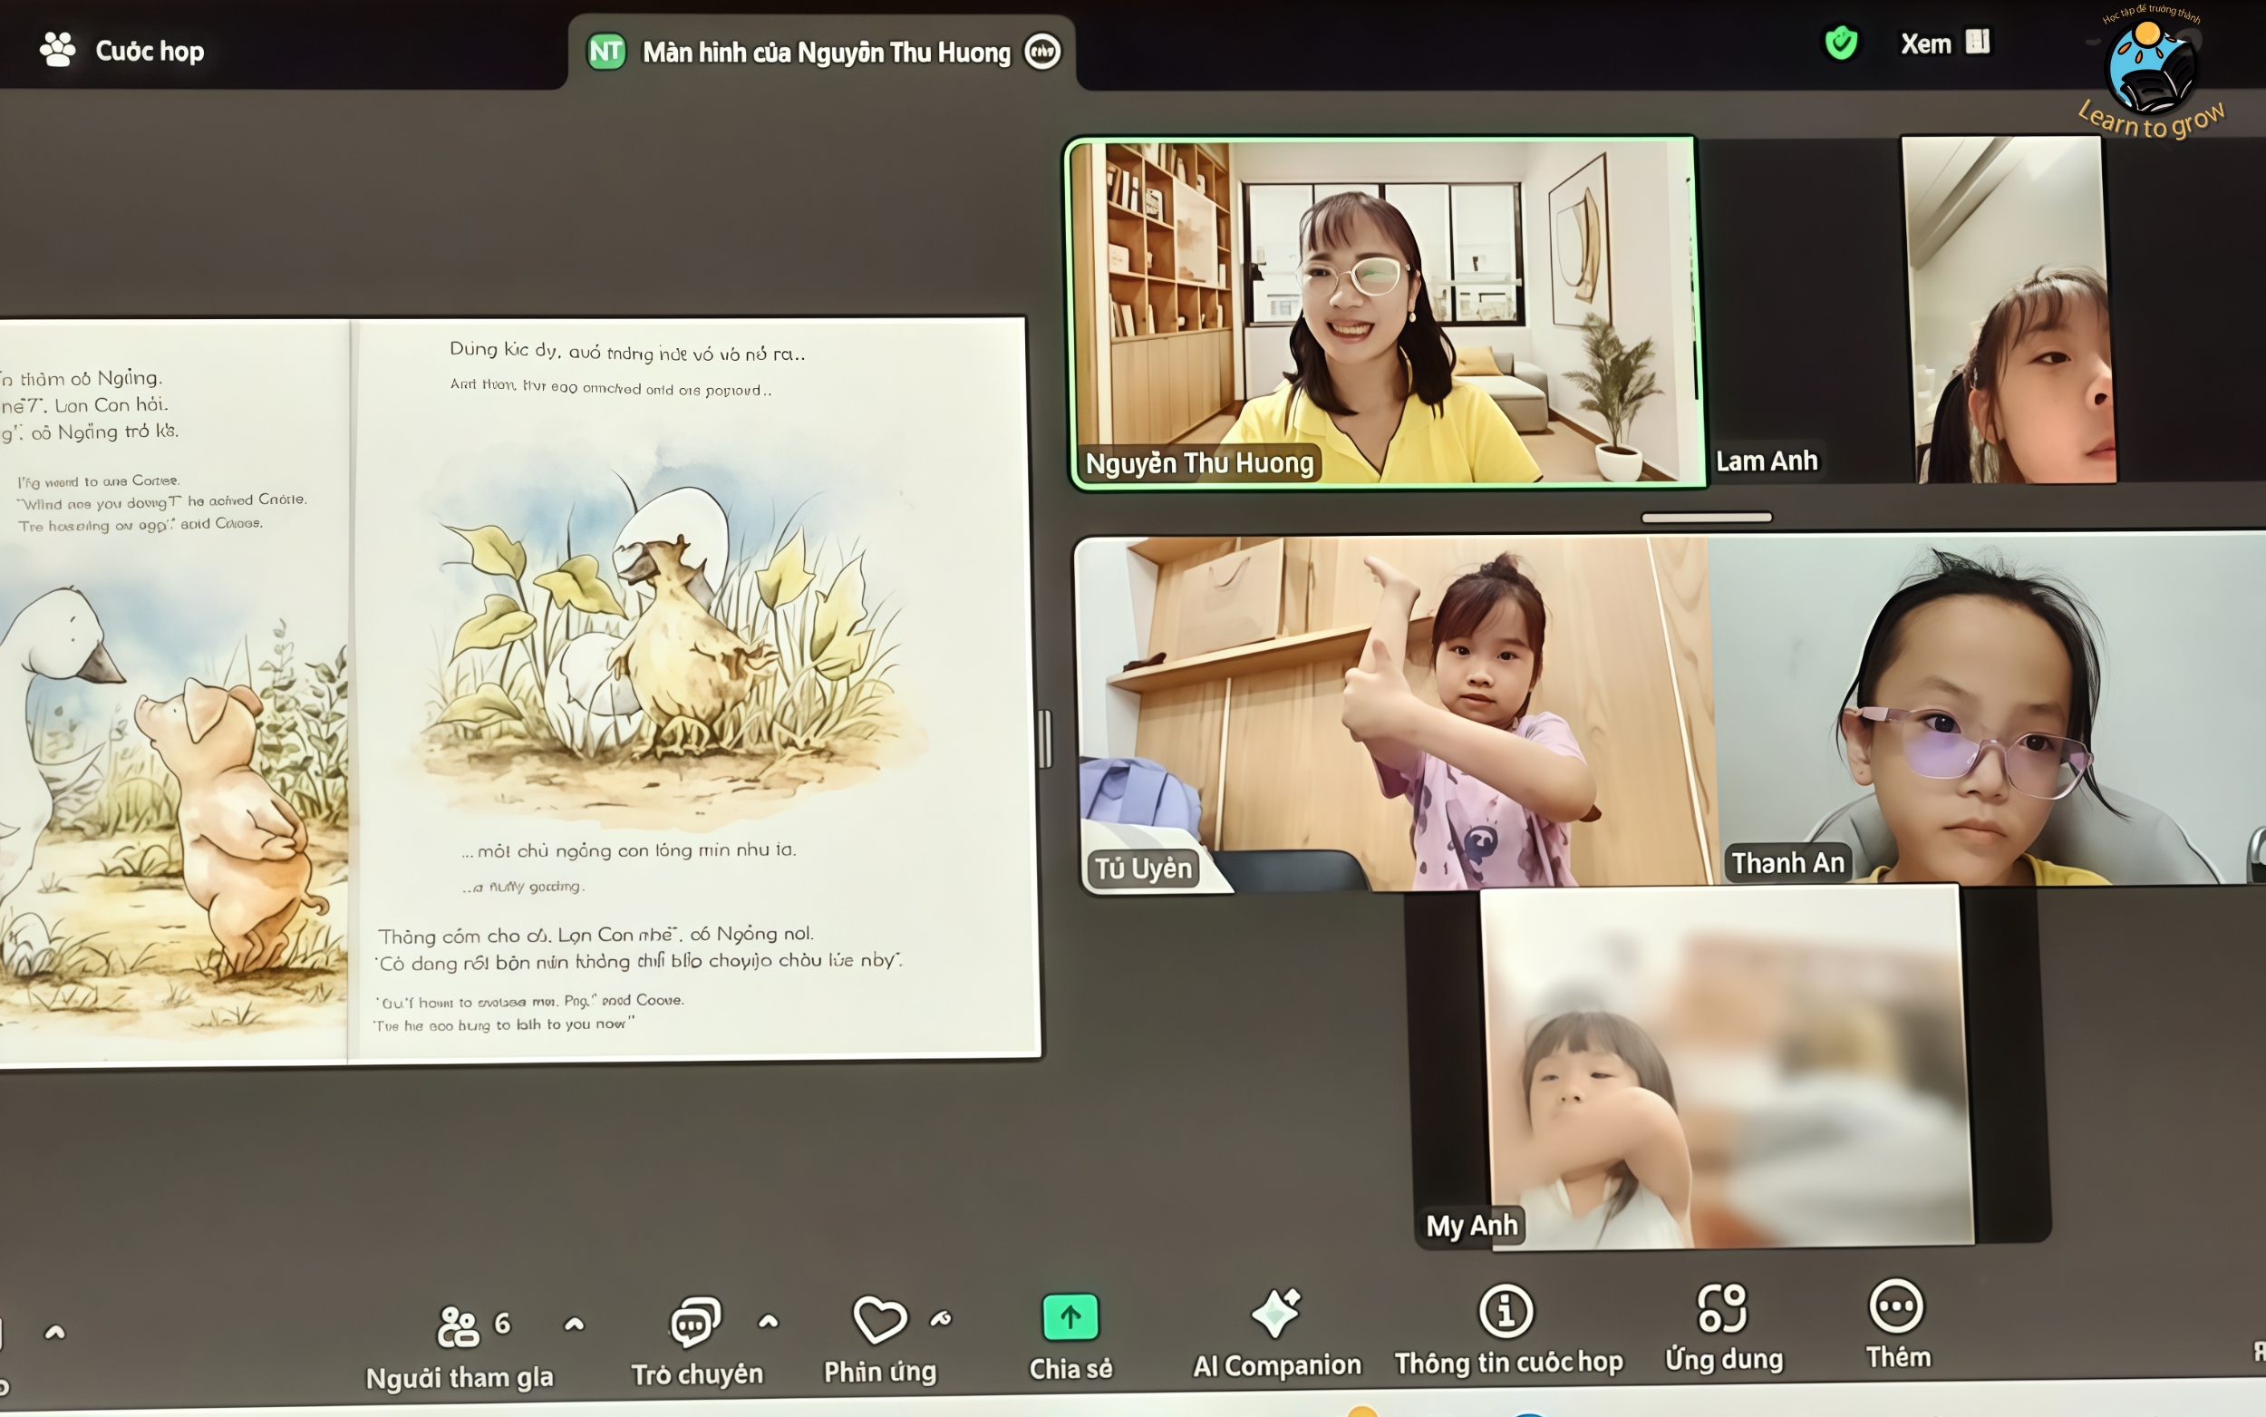Open the Trò chuyện chat panel
This screenshot has height=1417, width=2266.
point(696,1343)
